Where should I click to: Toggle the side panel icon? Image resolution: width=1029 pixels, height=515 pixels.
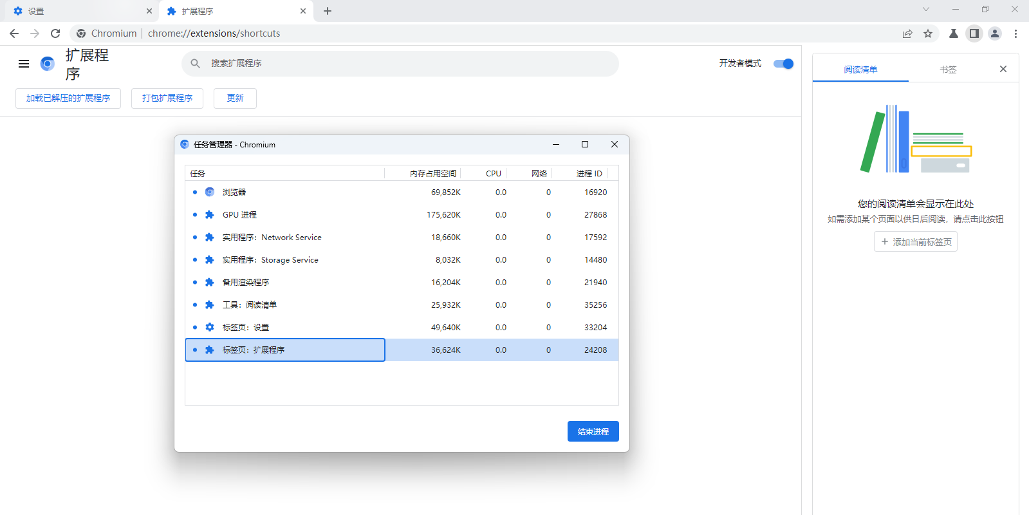pos(974,33)
